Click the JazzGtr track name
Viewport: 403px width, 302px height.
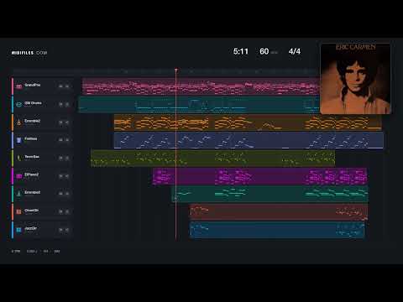[31, 228]
